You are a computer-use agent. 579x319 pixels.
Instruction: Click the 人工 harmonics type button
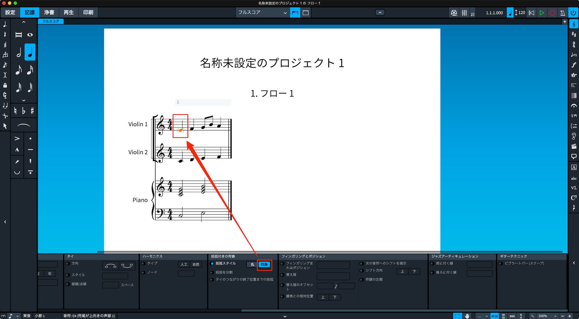click(x=184, y=264)
